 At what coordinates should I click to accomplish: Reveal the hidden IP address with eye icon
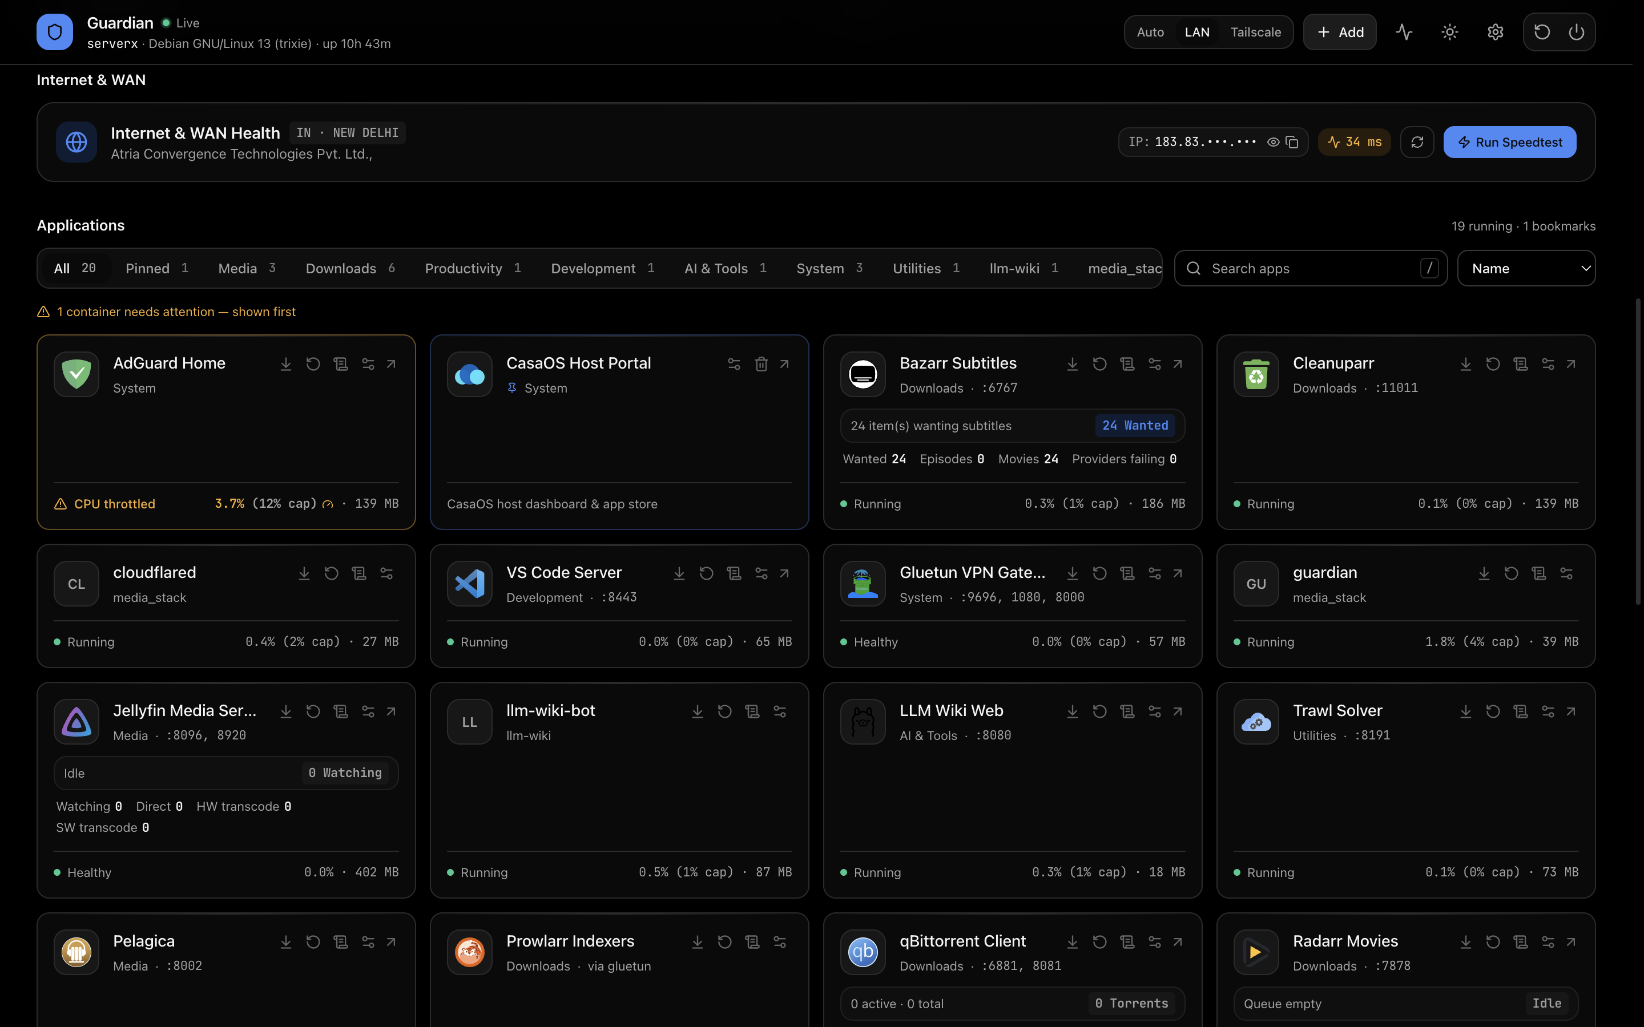click(x=1274, y=142)
